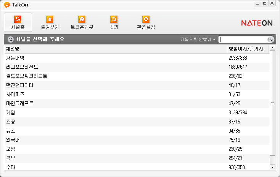Screen dimensions: 280x177
Task: Select the 게임 channel
Action: [x=137, y=112]
